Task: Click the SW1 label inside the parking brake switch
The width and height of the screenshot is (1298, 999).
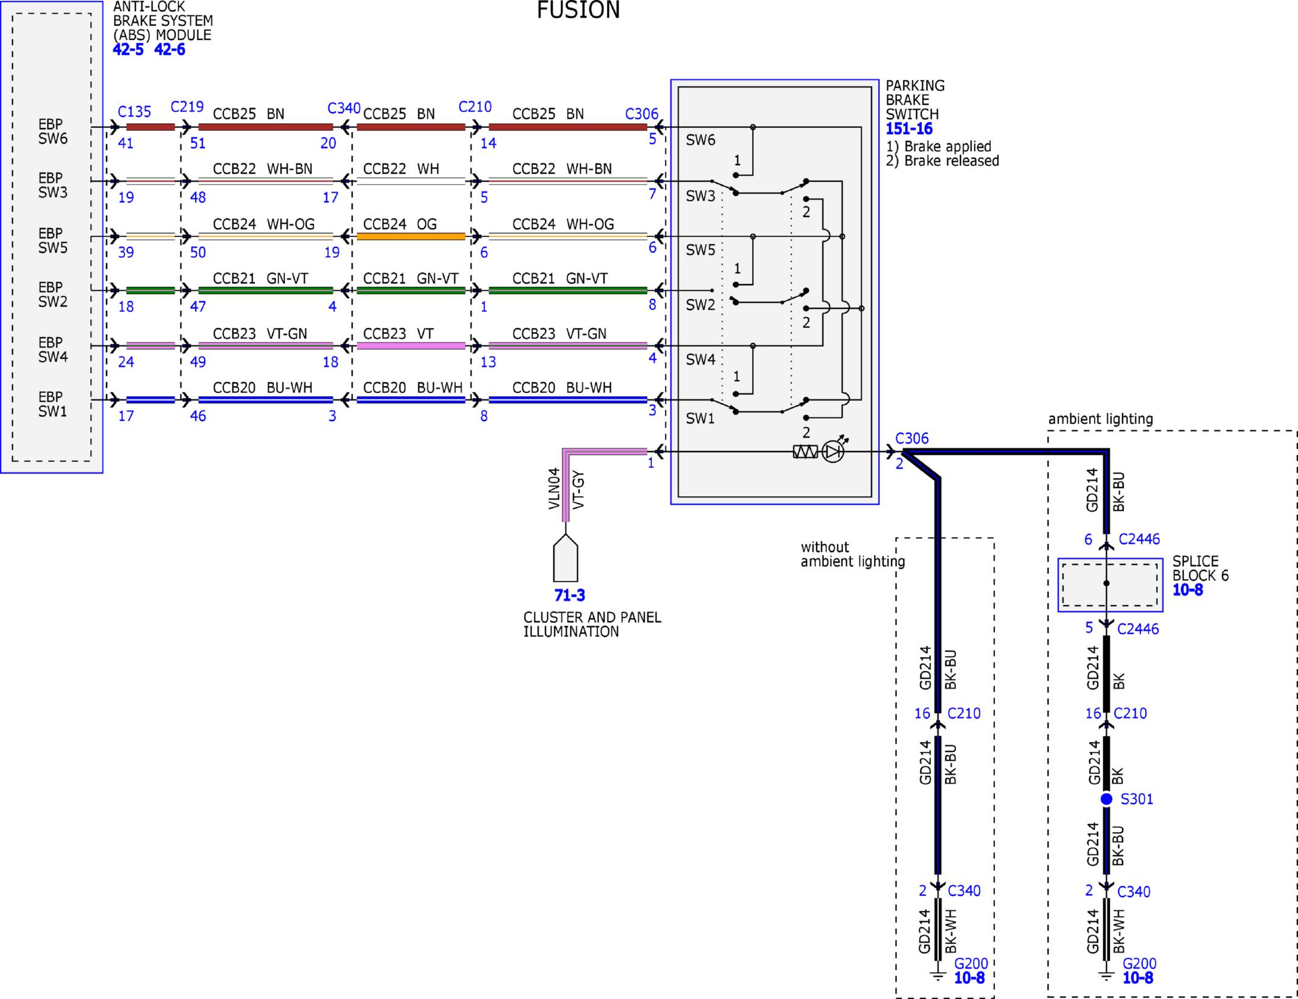Action: 700,419
